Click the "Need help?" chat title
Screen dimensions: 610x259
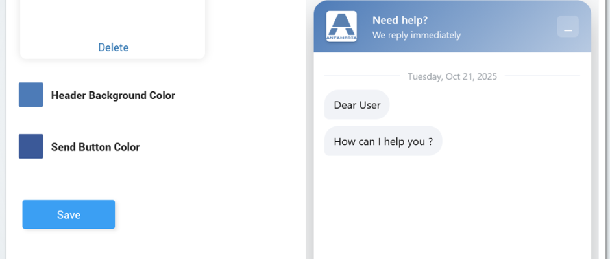coord(400,20)
